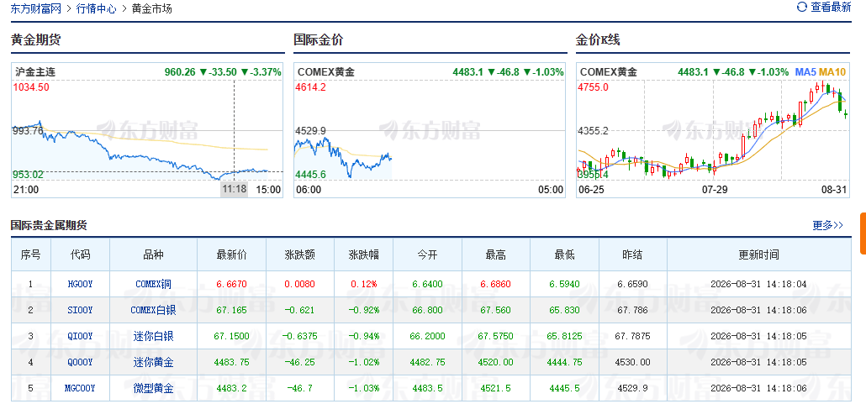Open the SI00Y code link
The height and width of the screenshot is (404, 866).
[80, 310]
